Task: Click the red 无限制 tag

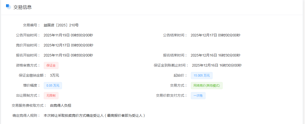Action: tap(51, 96)
